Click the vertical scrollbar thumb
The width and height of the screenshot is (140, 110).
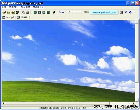[137, 53]
